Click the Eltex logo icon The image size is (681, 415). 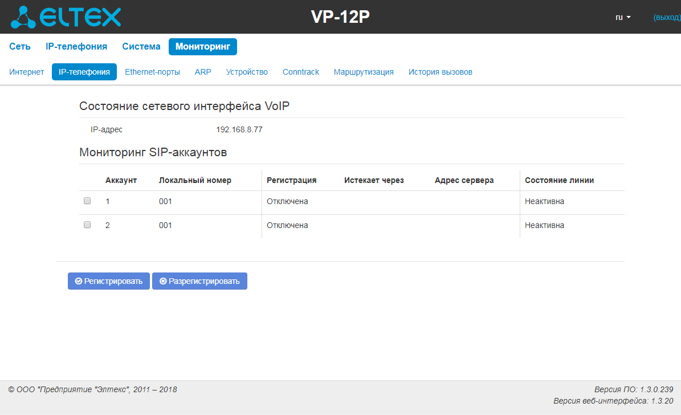tap(23, 17)
